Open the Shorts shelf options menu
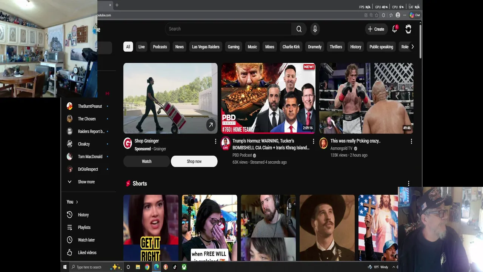This screenshot has height=272, width=483. [409, 184]
